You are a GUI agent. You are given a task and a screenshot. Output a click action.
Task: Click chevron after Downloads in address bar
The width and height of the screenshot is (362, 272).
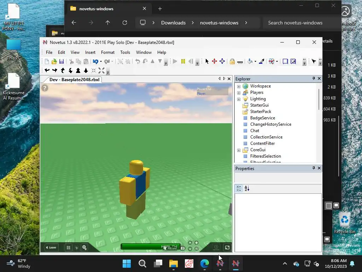193,23
